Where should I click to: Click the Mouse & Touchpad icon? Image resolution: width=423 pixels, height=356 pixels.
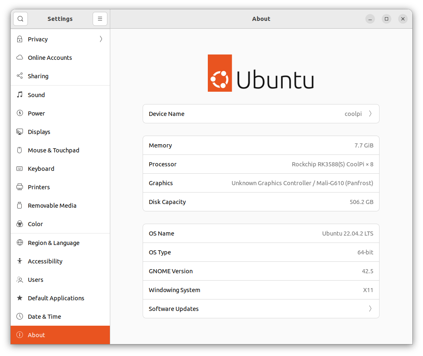coord(20,150)
